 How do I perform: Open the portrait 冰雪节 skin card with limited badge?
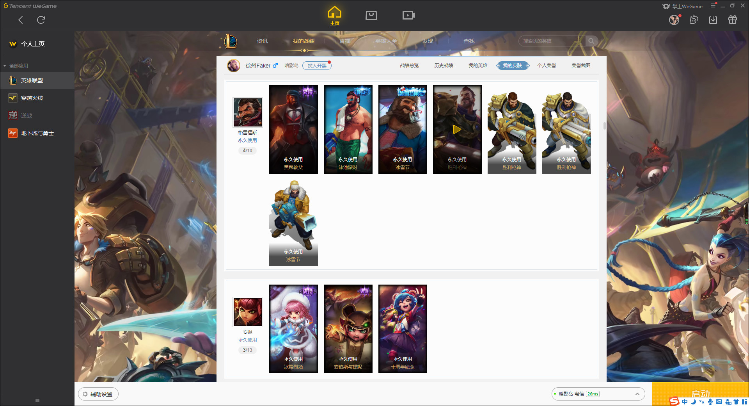pos(403,129)
